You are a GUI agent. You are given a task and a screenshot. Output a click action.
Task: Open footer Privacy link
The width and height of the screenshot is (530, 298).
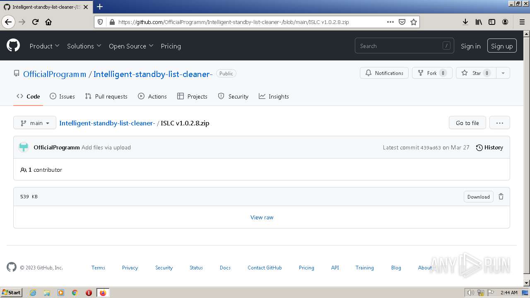tap(130, 268)
